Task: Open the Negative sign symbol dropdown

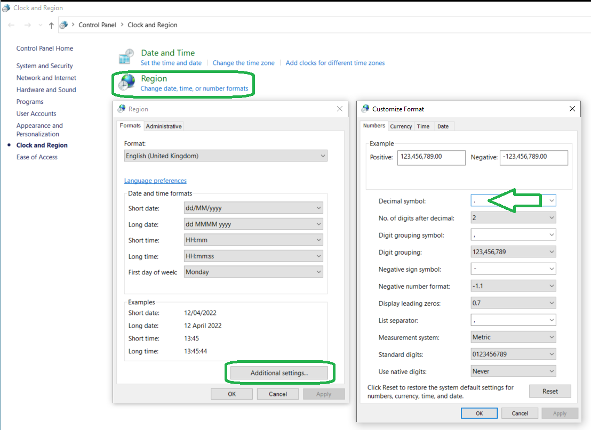Action: (513, 269)
